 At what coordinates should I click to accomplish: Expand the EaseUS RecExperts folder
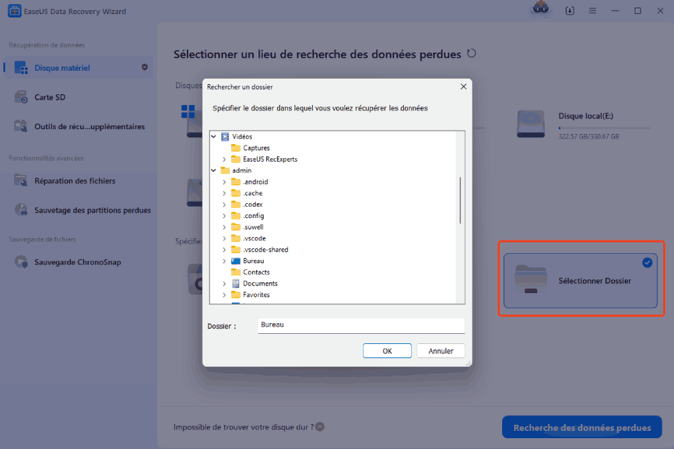pyautogui.click(x=224, y=160)
